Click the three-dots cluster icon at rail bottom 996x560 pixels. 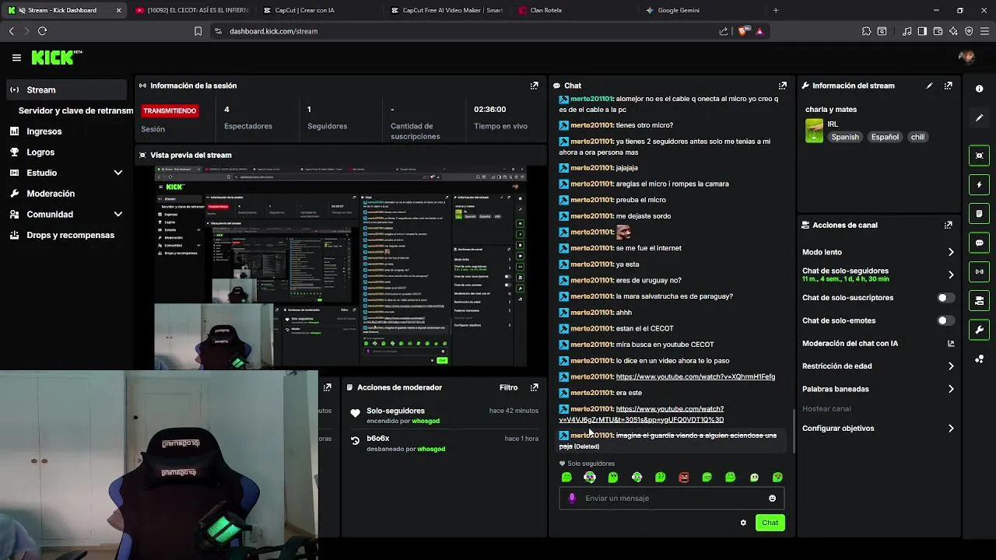click(x=979, y=359)
